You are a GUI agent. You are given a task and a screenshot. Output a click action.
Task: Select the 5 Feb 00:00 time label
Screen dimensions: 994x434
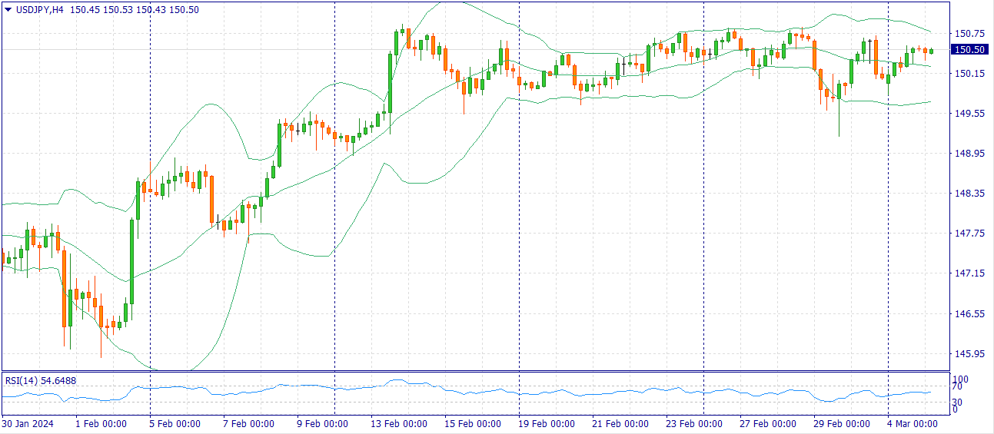(174, 424)
